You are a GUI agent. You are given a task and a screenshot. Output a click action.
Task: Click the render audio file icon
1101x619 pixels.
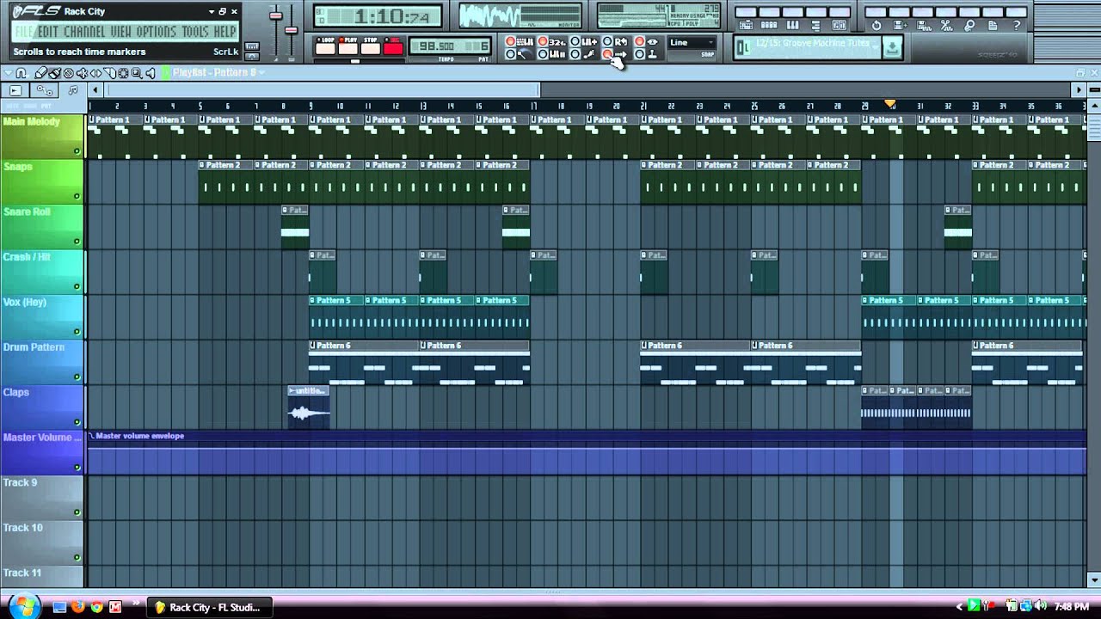pyautogui.click(x=924, y=25)
